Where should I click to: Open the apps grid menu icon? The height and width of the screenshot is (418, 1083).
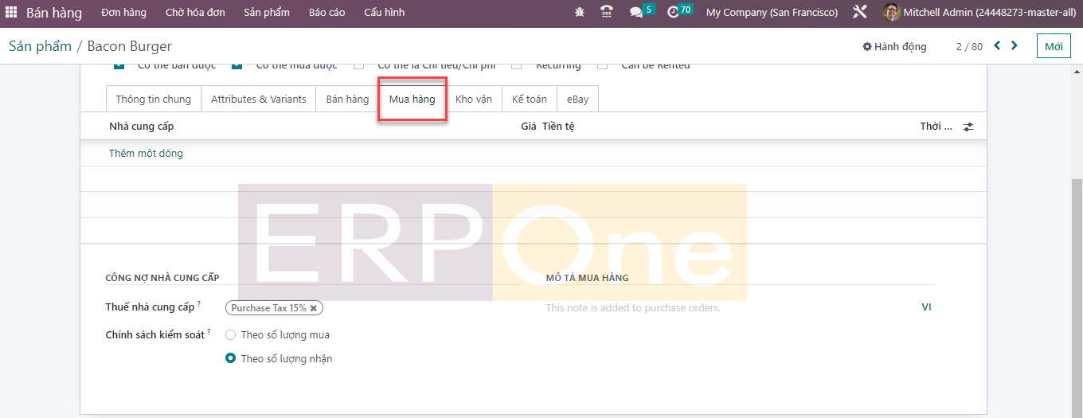pyautogui.click(x=11, y=13)
